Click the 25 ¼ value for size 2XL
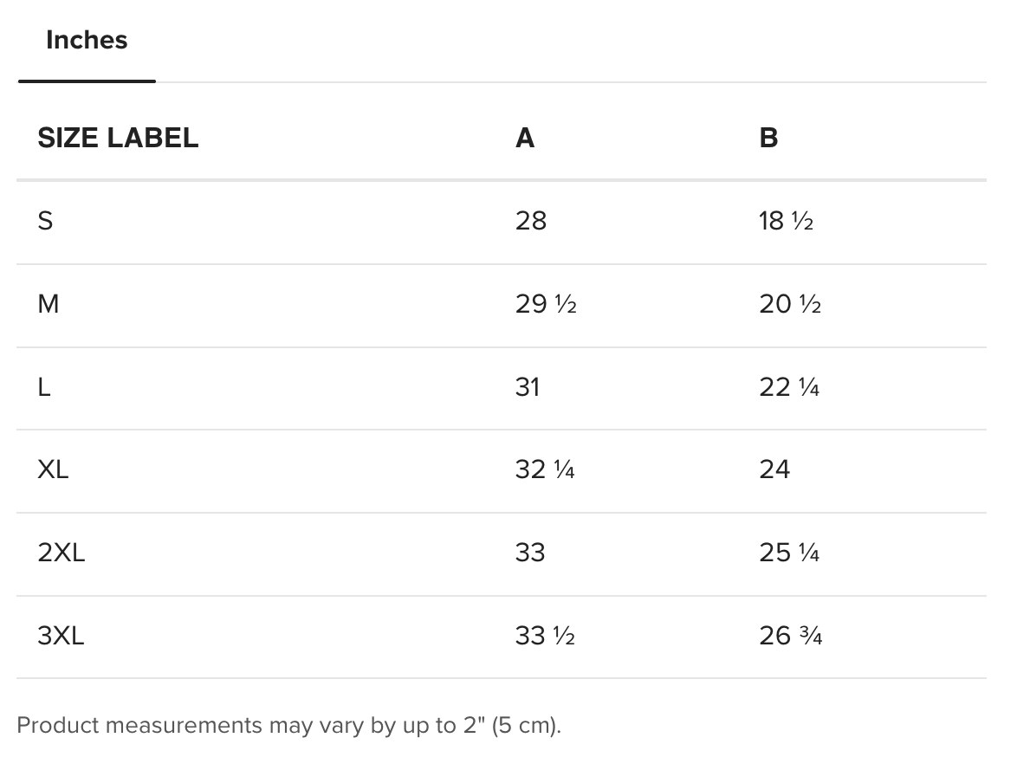Screen dimensions: 1017x783 point(789,553)
